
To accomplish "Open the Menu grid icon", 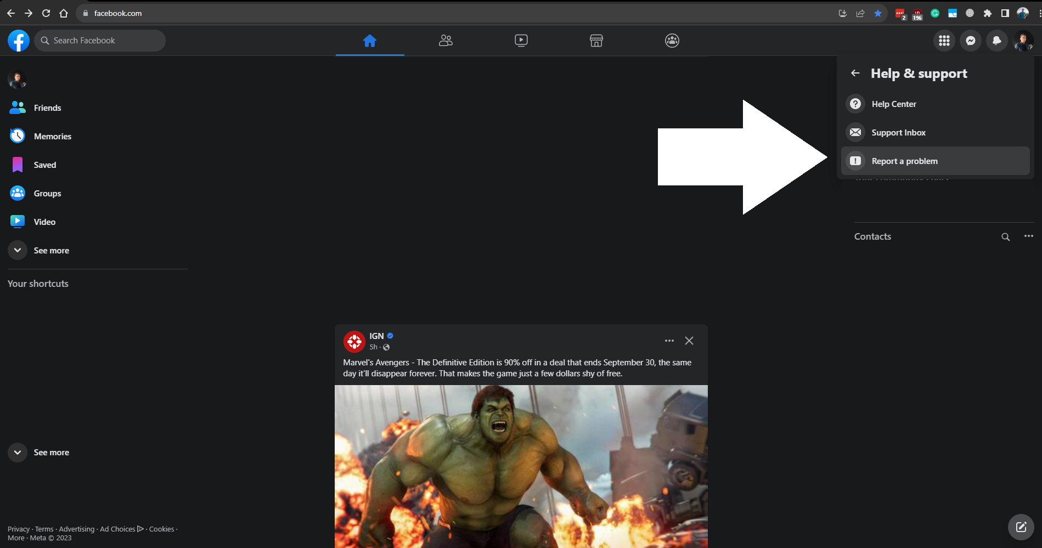I will 944,41.
